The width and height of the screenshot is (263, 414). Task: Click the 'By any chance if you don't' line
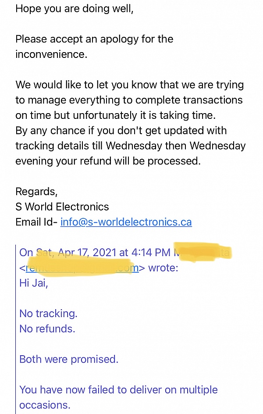121,131
